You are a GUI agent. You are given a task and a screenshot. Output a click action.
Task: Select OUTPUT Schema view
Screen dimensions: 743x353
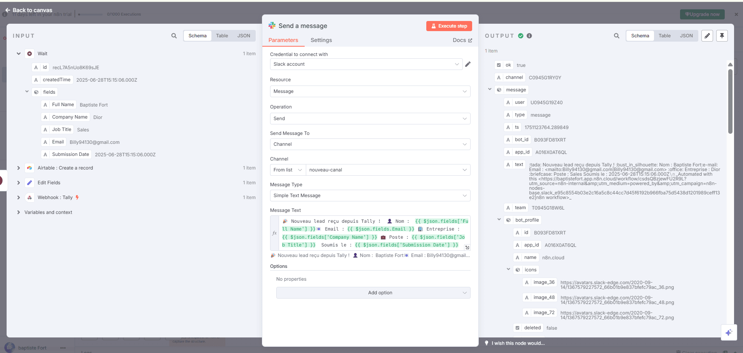point(640,36)
